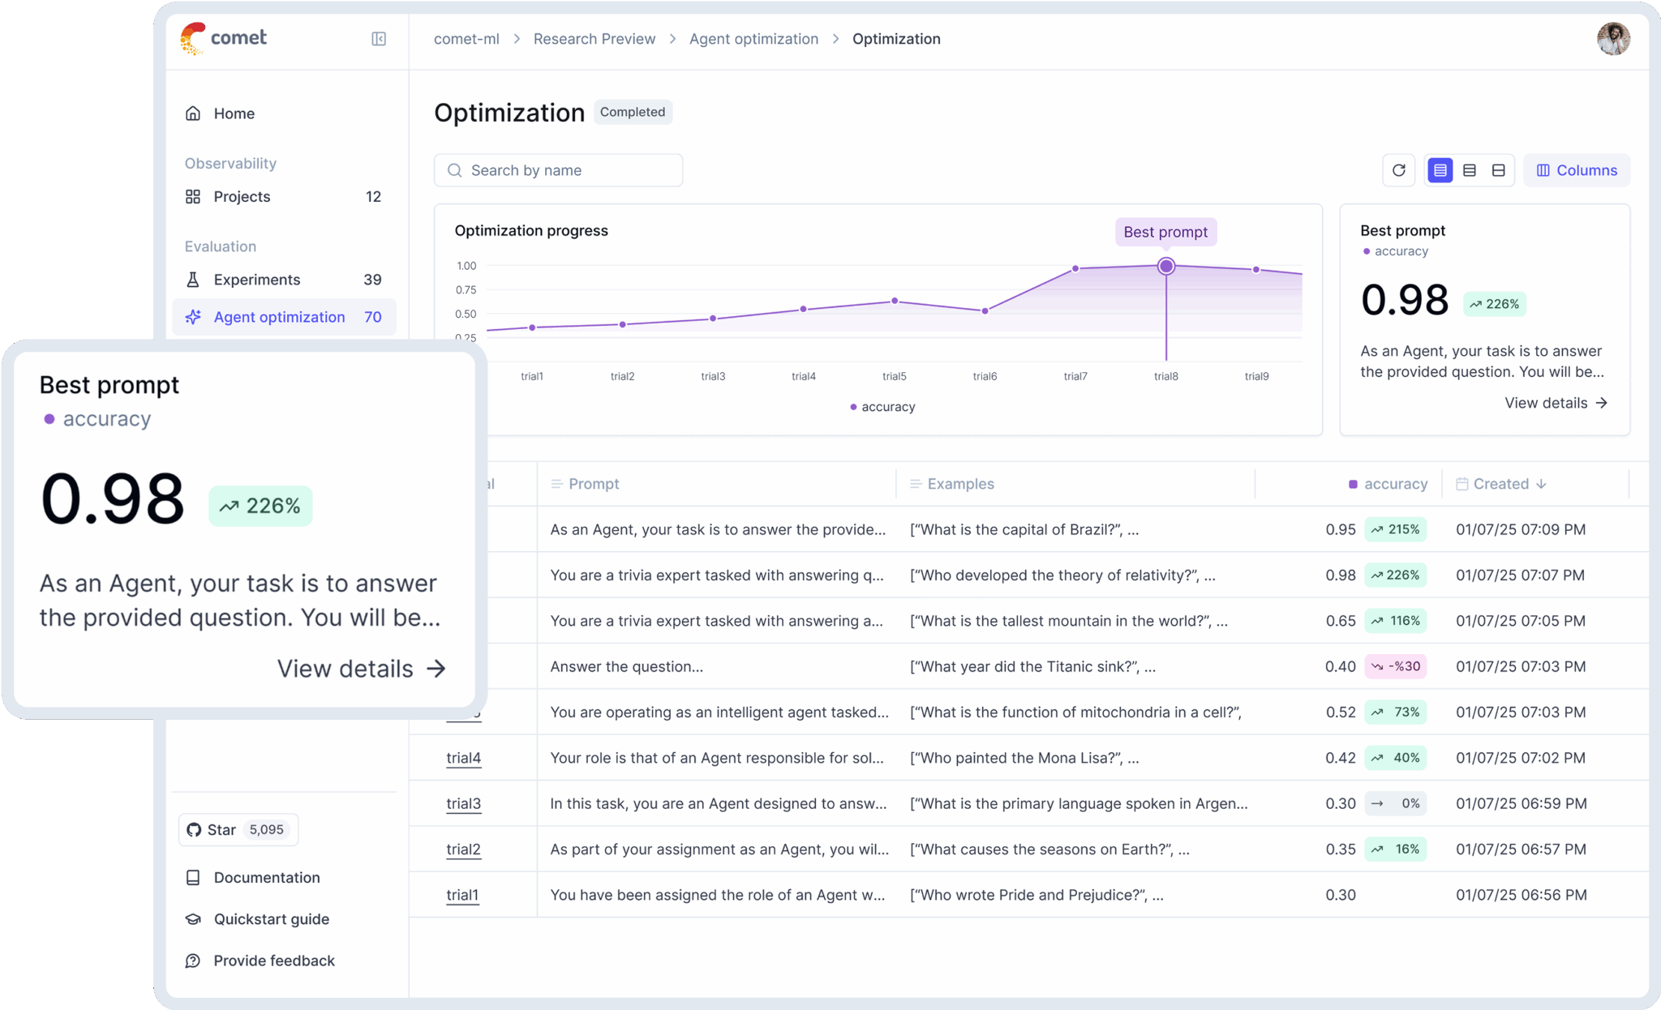Screen dimensions: 1661x1010
Task: Click the refresh icon above the table
Action: (x=1399, y=170)
